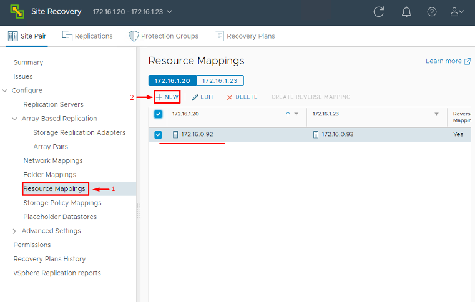The image size is (475, 302).
Task: Collapse the Array Based Replication node
Action: 14,119
